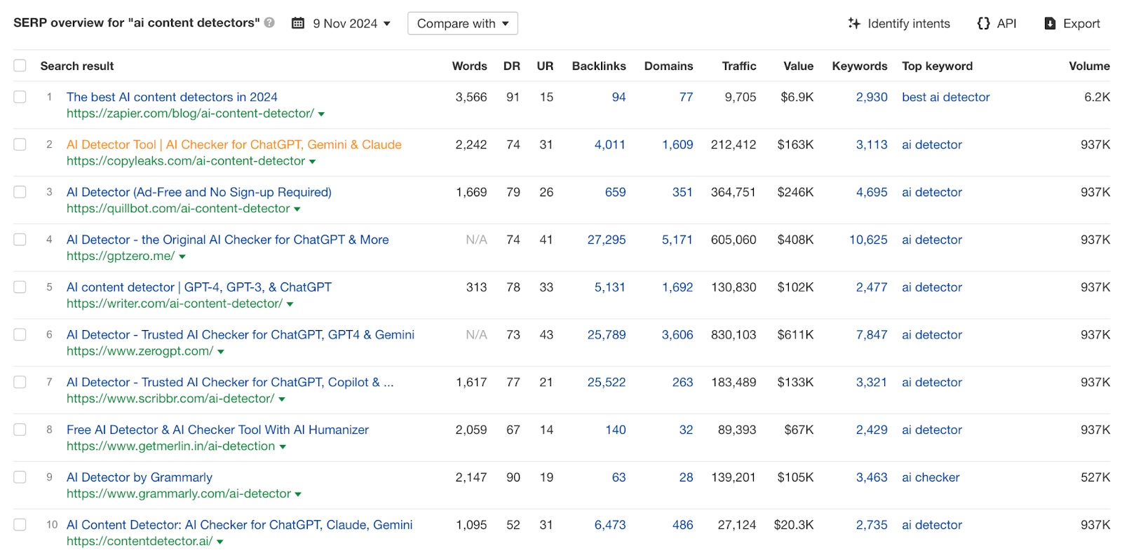This screenshot has height=555, width=1122.
Task: Open 'The best AI content detectors in 2024' link
Action: [x=172, y=97]
